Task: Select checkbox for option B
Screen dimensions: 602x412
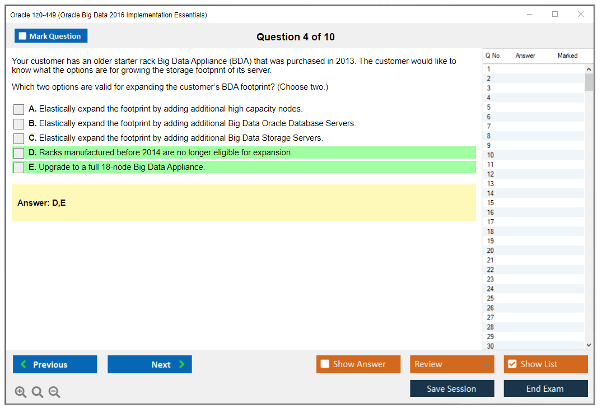Action: (x=19, y=124)
